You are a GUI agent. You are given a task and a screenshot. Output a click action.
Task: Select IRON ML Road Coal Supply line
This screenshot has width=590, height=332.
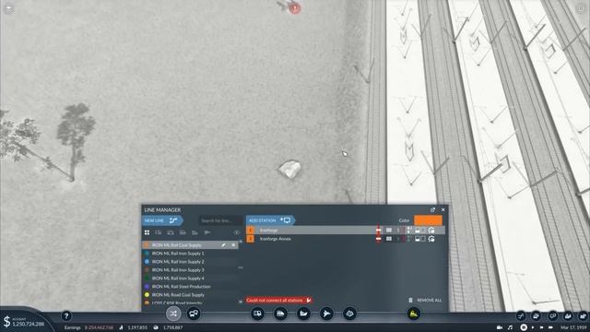tap(190, 295)
